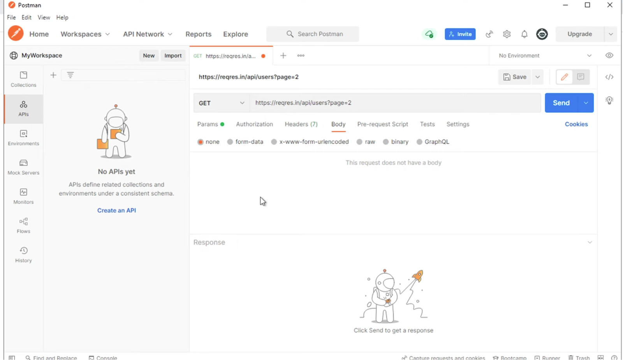623x360 pixels.
Task: Click the three-dot tab options icon
Action: click(x=301, y=56)
